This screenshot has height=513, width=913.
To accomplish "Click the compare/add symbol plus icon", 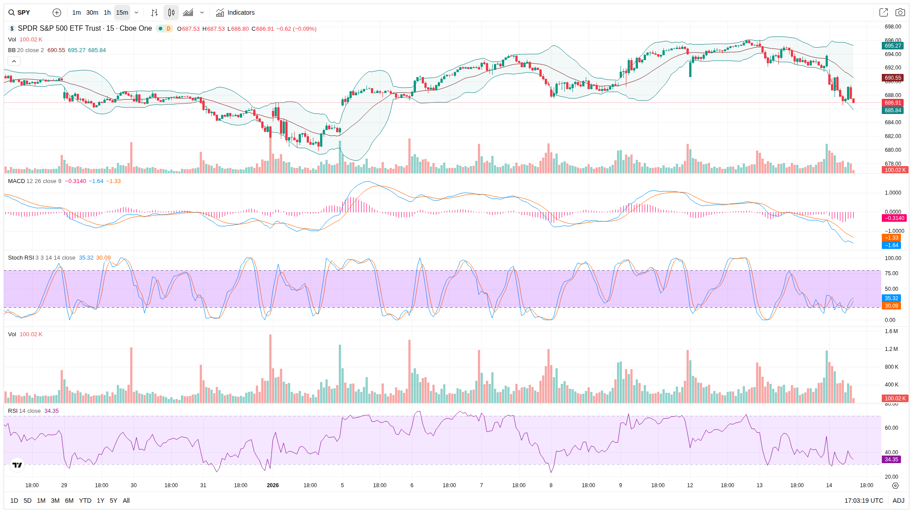I will [57, 12].
